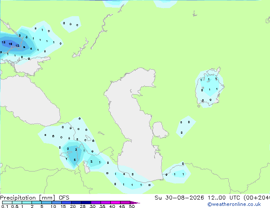Pick legend swatch between 45 and 50

click(125, 202)
